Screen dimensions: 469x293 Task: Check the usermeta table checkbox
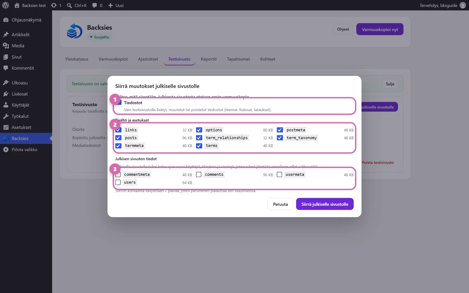click(279, 174)
